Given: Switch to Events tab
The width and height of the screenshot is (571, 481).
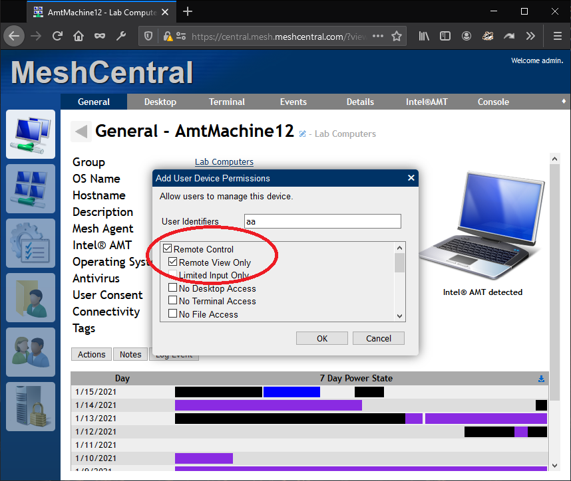Looking at the screenshot, I should click(293, 102).
